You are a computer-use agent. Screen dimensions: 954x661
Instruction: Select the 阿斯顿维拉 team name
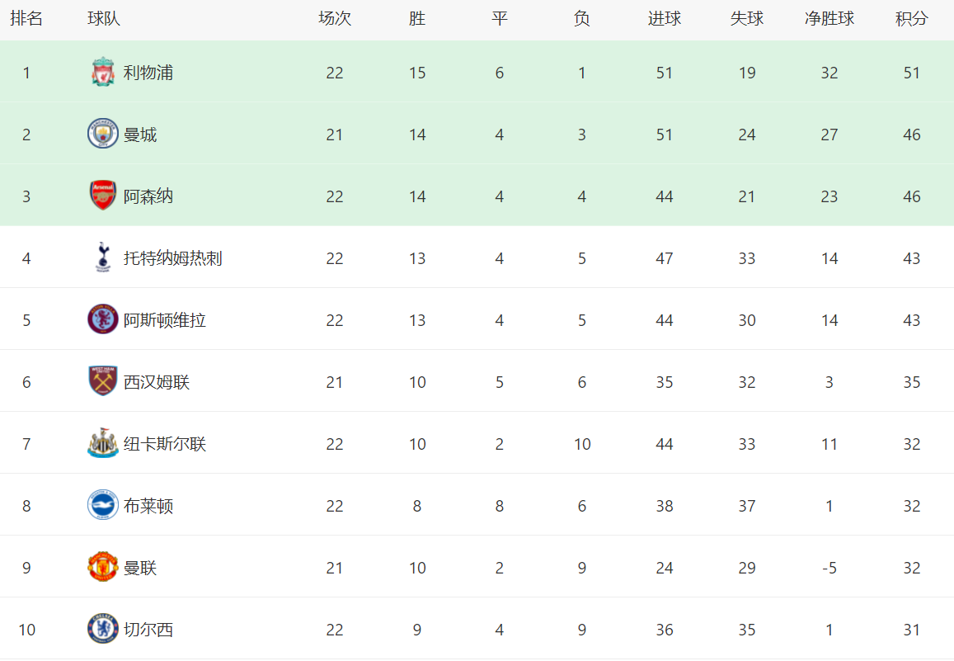tap(165, 320)
